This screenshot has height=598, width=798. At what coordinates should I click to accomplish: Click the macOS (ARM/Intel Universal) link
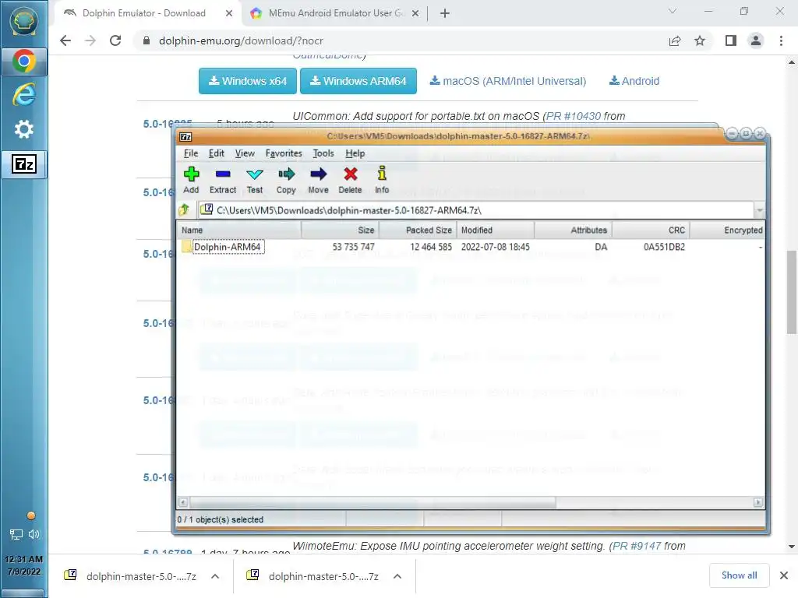pyautogui.click(x=508, y=81)
